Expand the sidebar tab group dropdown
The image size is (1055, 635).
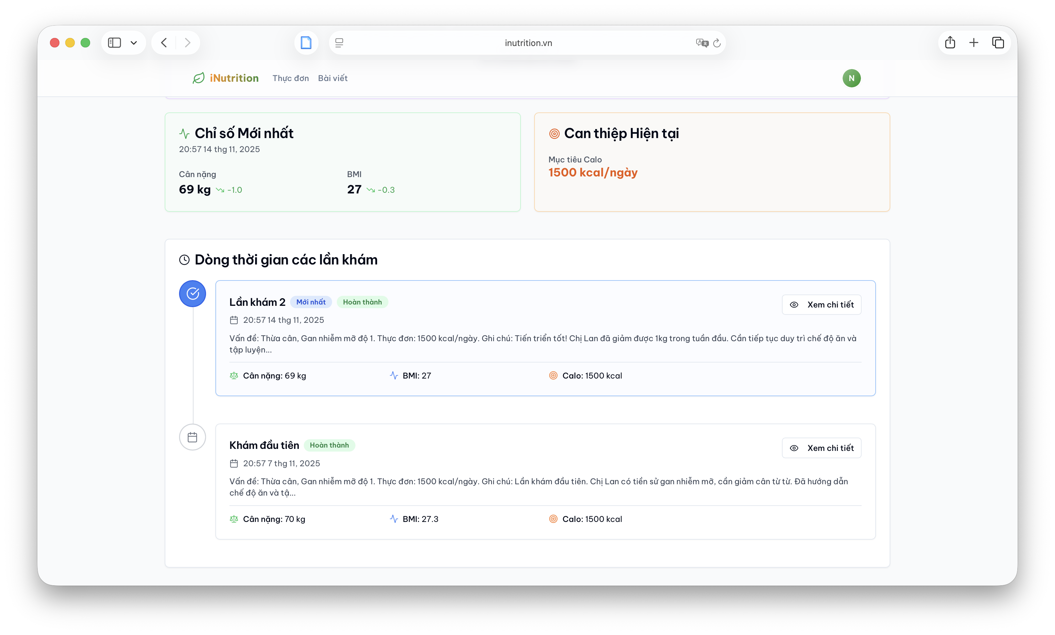pyautogui.click(x=134, y=43)
